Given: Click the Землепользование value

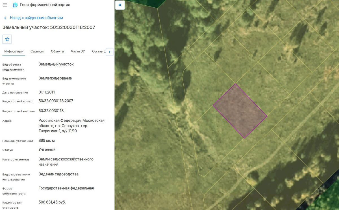Looking at the screenshot, I should [x=55, y=78].
